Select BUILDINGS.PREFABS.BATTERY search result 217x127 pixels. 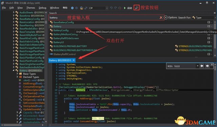click(x=70, y=46)
